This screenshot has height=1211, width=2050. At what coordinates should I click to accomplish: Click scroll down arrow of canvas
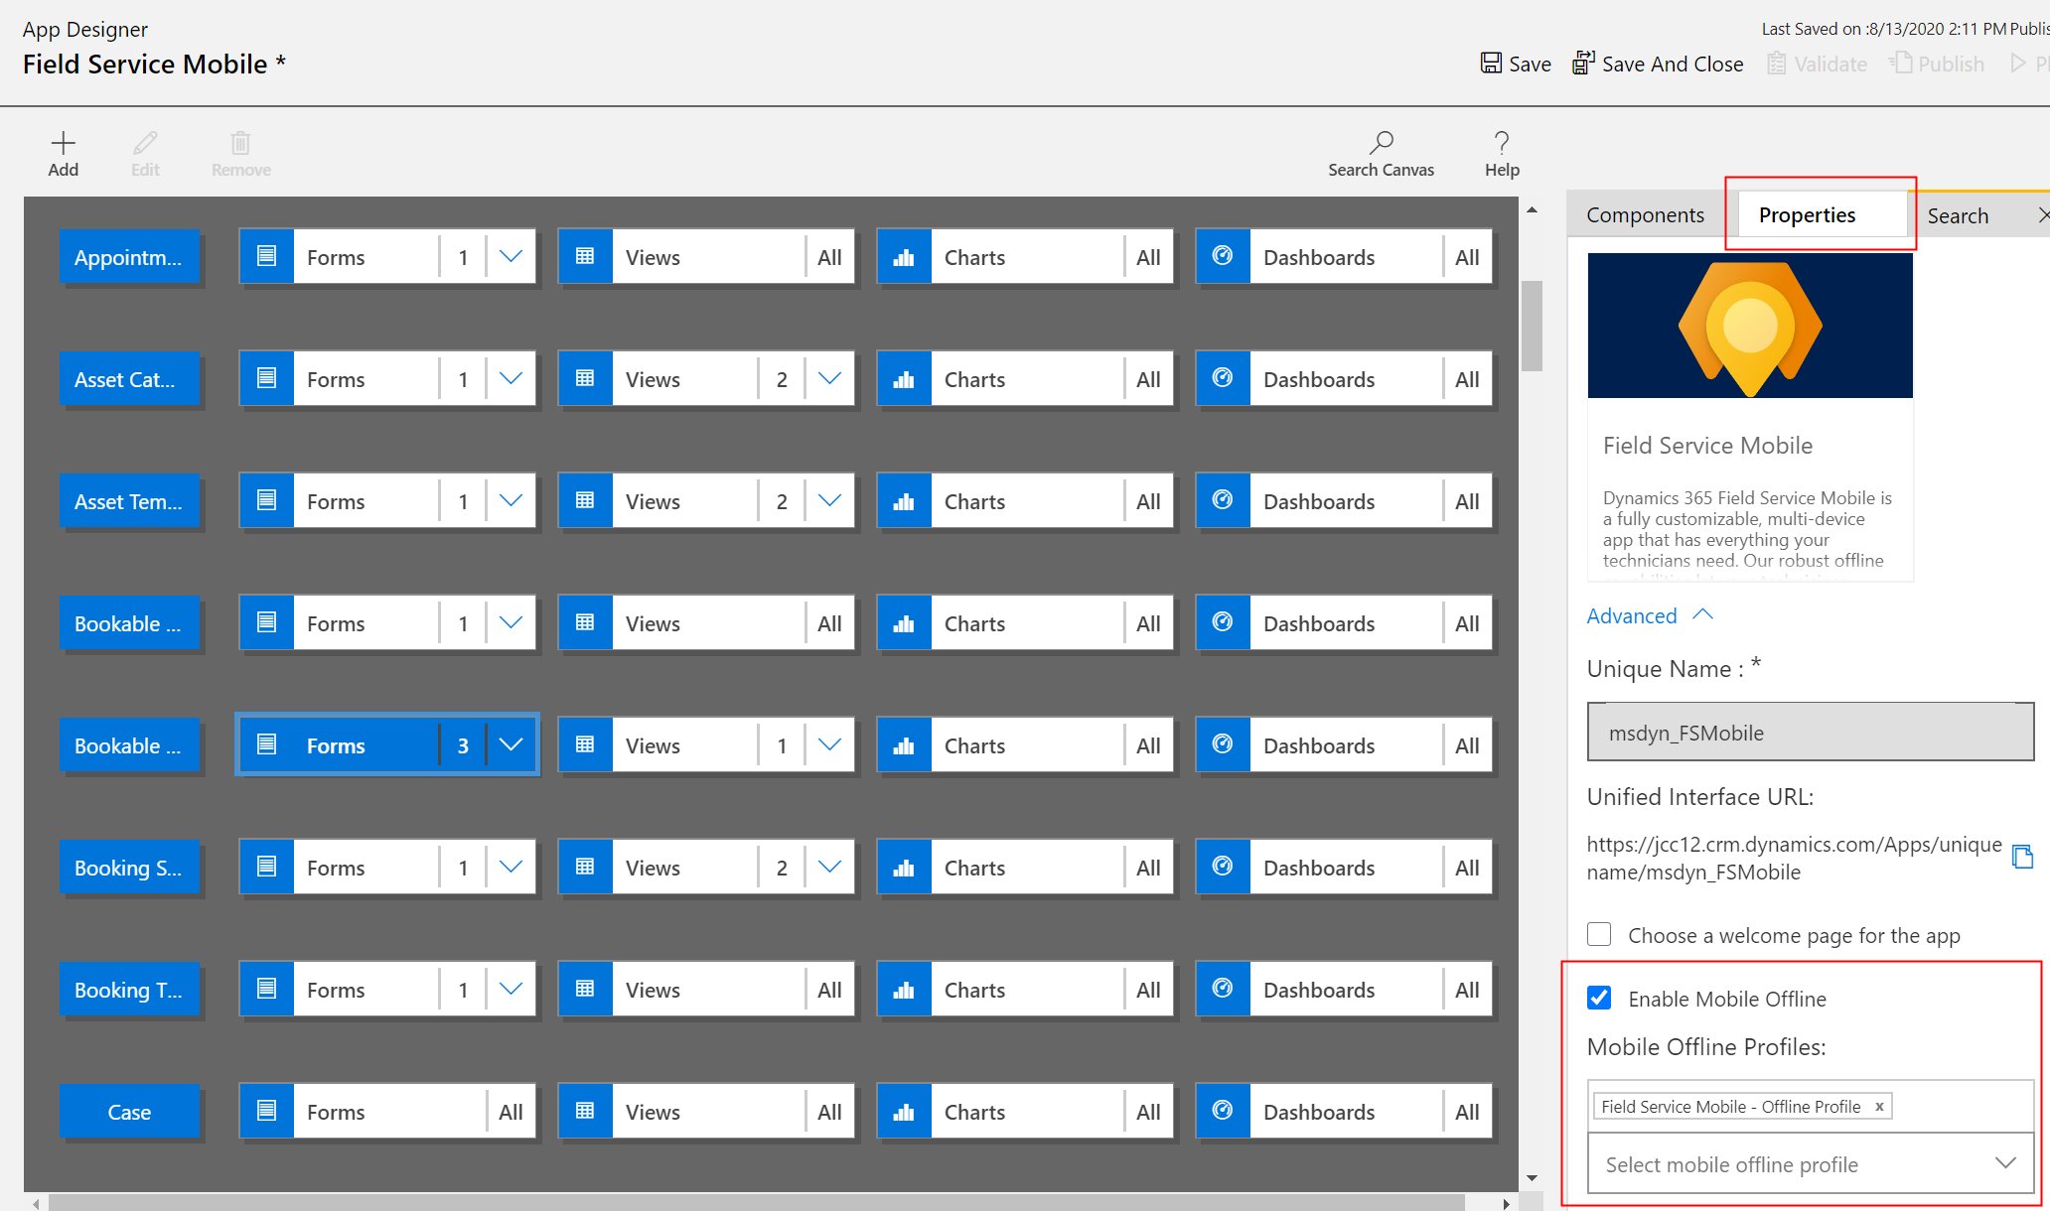1532,1178
